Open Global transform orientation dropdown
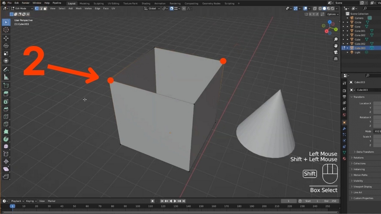This screenshot has width=381, height=214. point(152,9)
